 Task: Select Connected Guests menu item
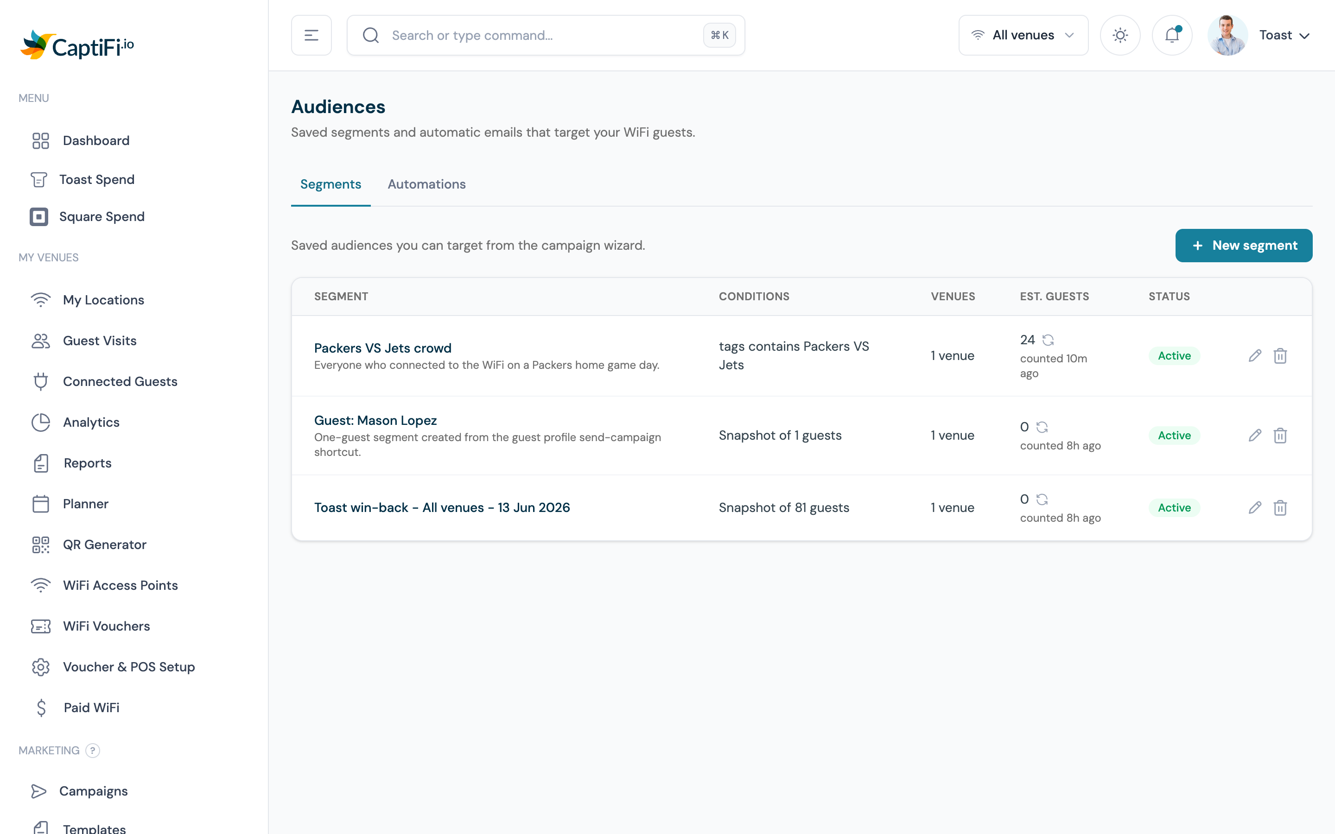pos(120,381)
